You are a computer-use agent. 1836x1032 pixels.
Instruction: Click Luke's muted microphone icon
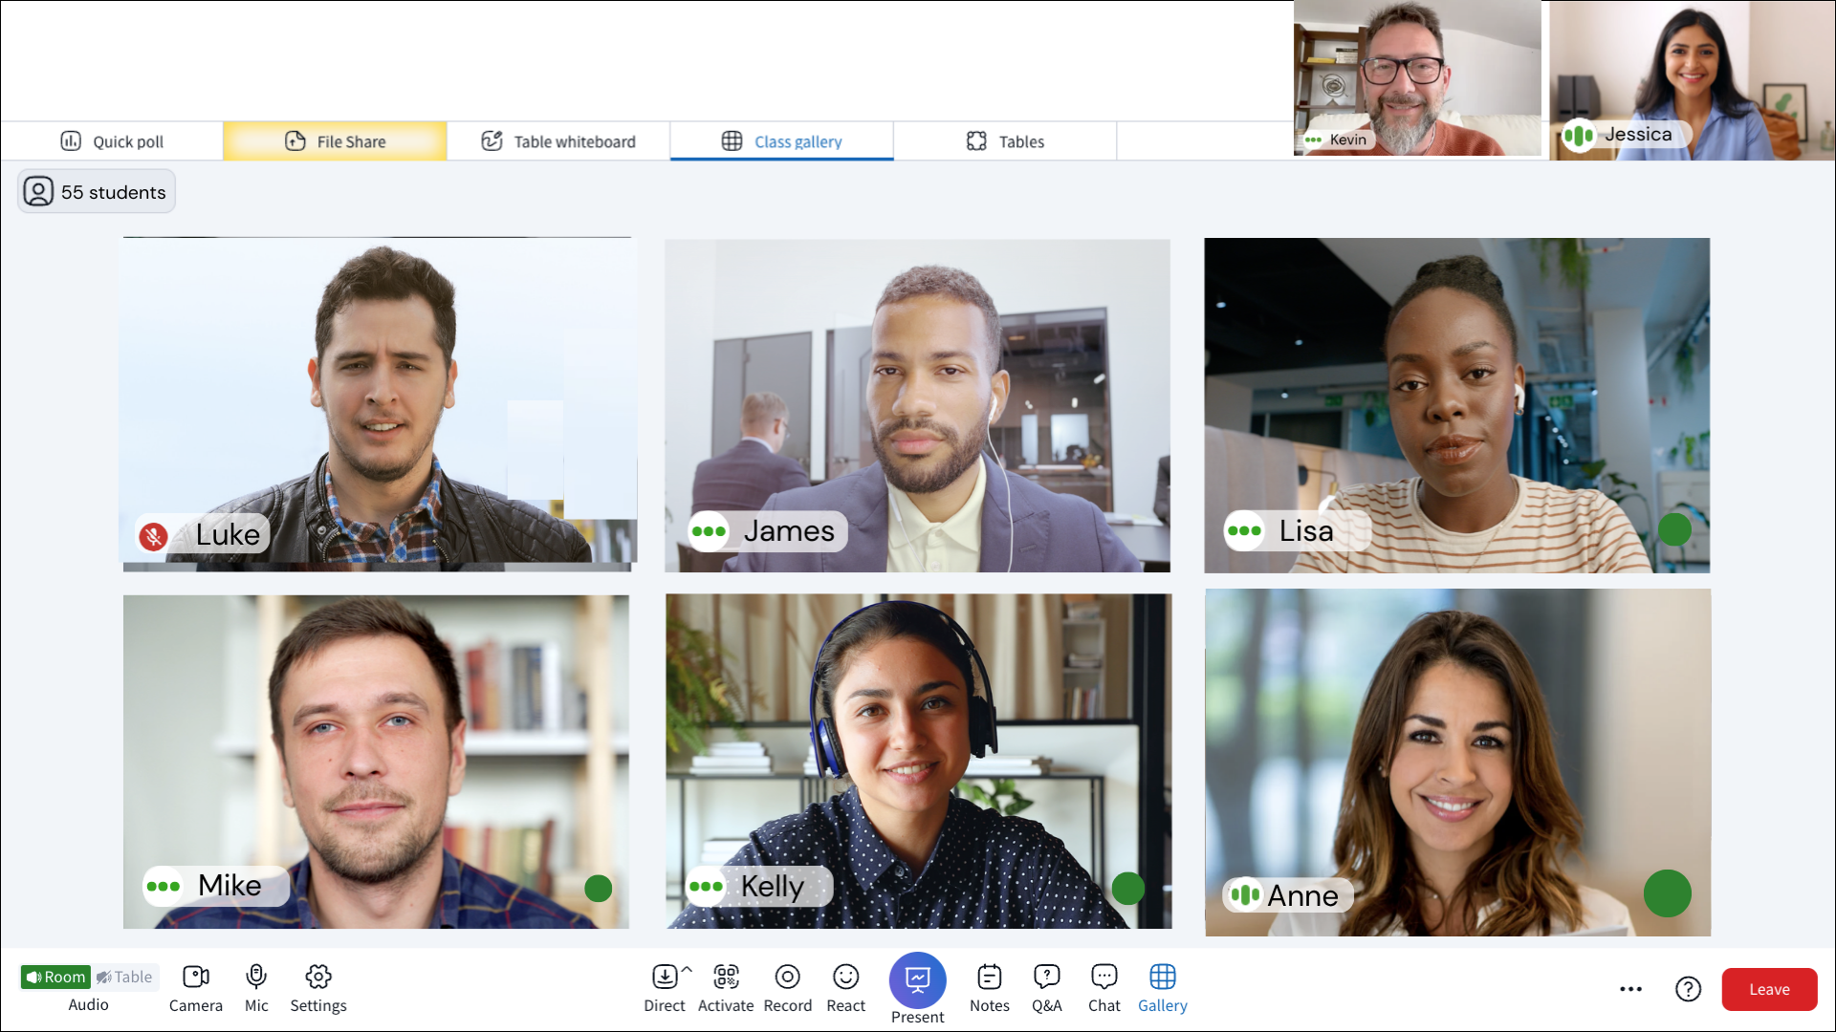pos(153,536)
